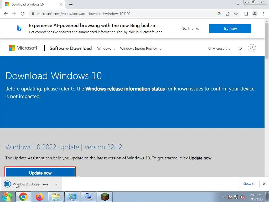
Task: Expand the All Microsoft menu
Action: coord(219,49)
